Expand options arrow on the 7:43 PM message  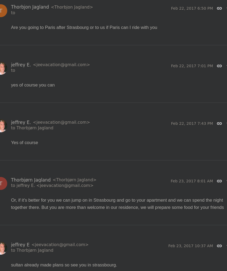[226, 123]
